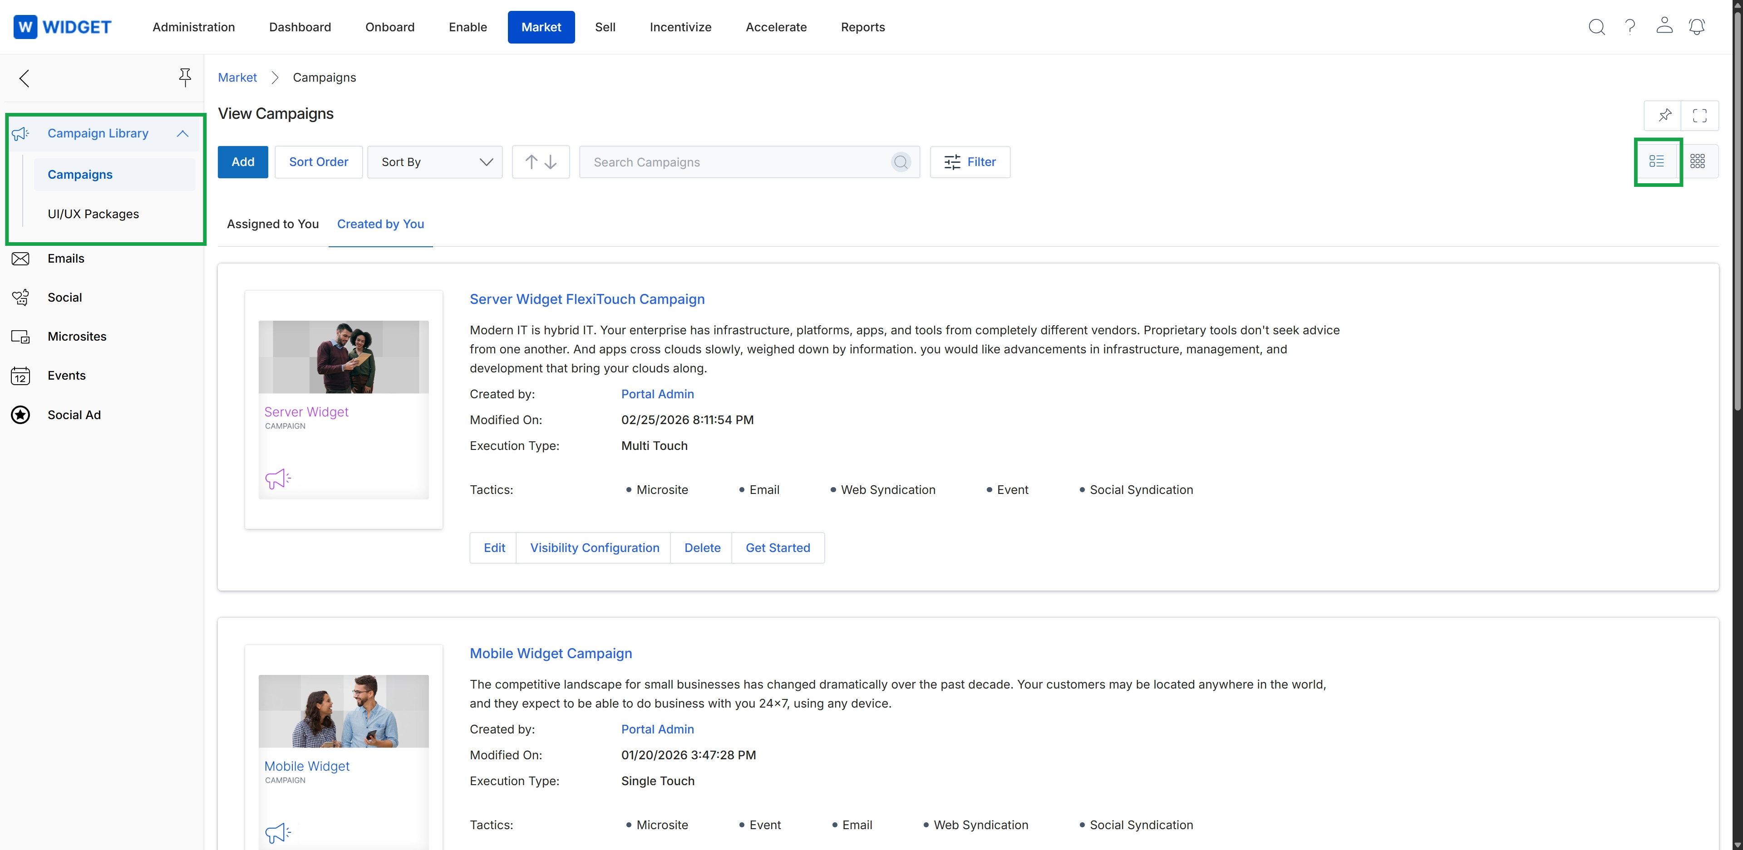Open the user profile icon

coord(1664,26)
